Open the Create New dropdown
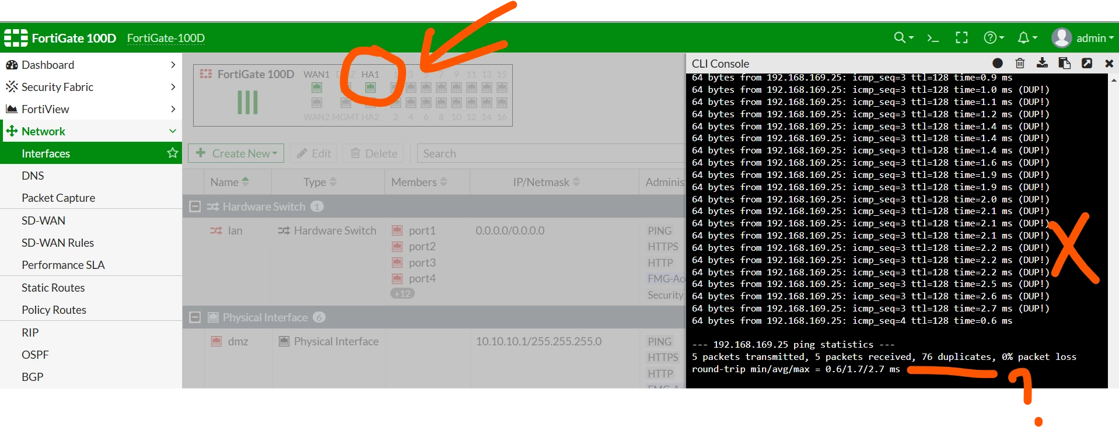Viewport: 1119px width, 427px height. coord(236,153)
